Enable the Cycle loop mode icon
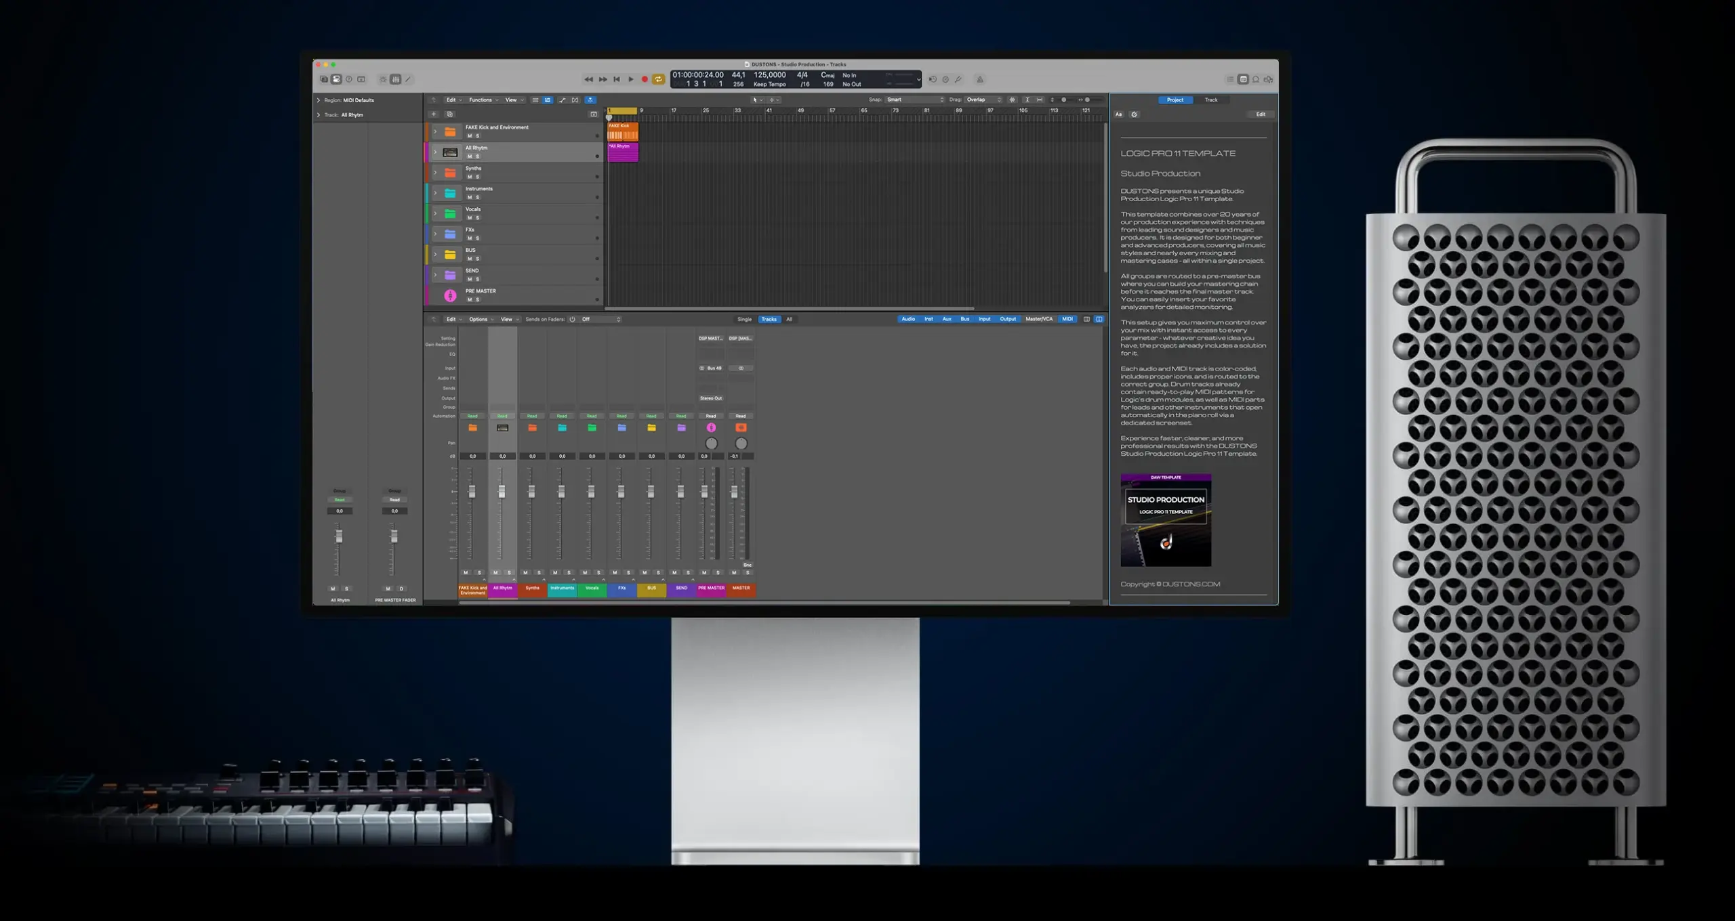 coord(658,79)
